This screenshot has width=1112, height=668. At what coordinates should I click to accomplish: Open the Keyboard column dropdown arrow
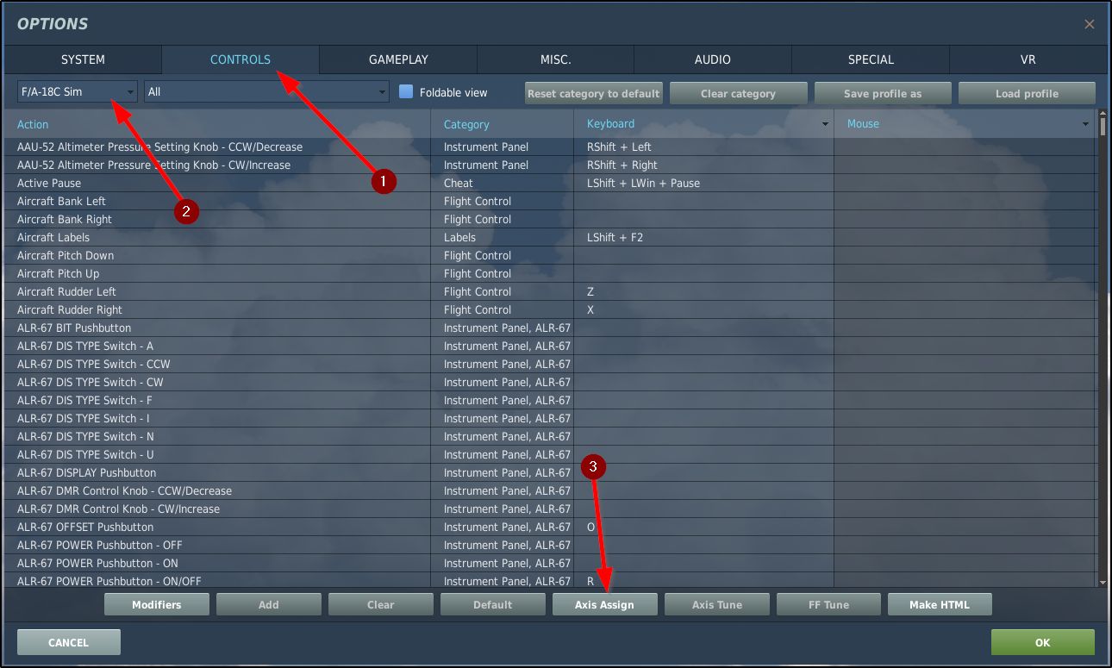825,124
